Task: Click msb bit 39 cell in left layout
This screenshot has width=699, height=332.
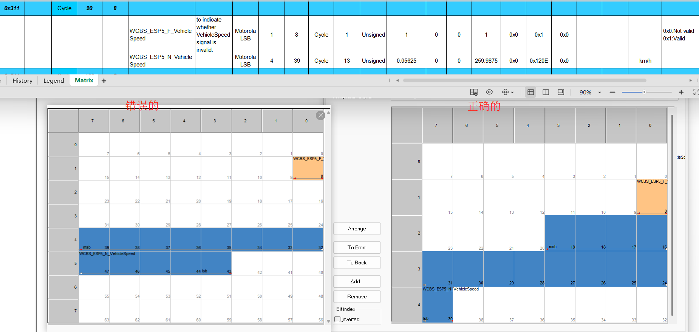Action: [94, 239]
